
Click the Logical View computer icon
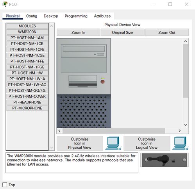point(181,143)
